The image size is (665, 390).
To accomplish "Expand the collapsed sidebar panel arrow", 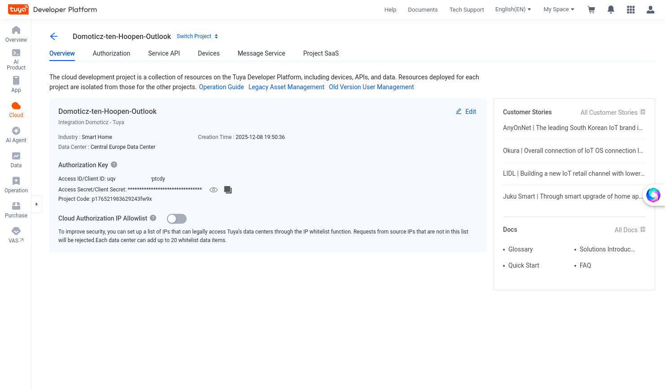I will [x=36, y=204].
